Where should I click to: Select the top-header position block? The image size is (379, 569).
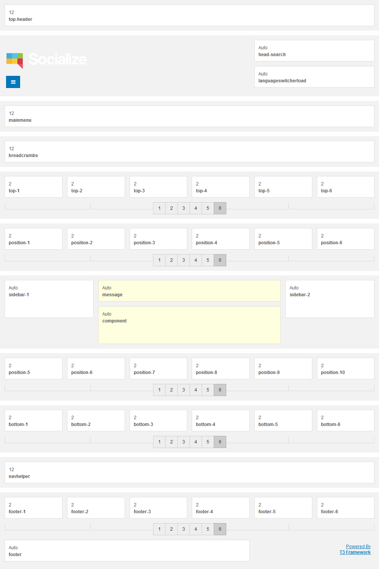pos(189,15)
